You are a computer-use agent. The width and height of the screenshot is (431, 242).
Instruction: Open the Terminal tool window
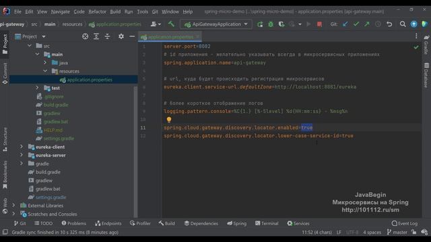tap(267, 223)
